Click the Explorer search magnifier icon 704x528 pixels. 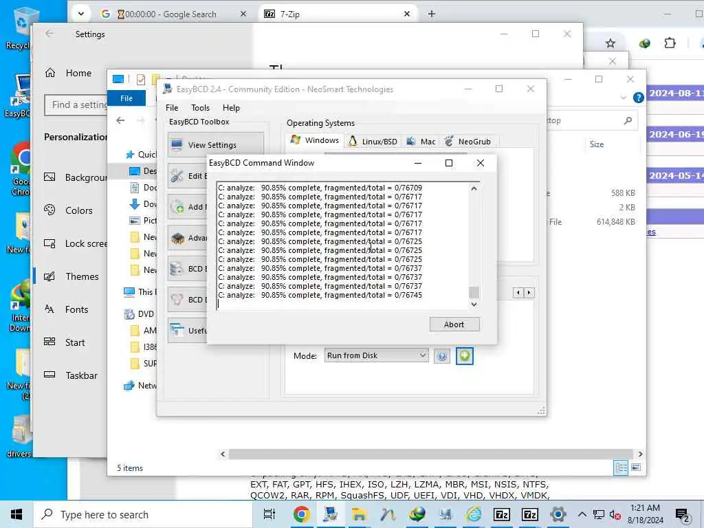coord(628,120)
